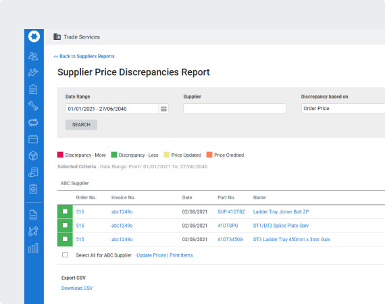Click the Part No. column header
385x304 pixels.
click(x=226, y=197)
